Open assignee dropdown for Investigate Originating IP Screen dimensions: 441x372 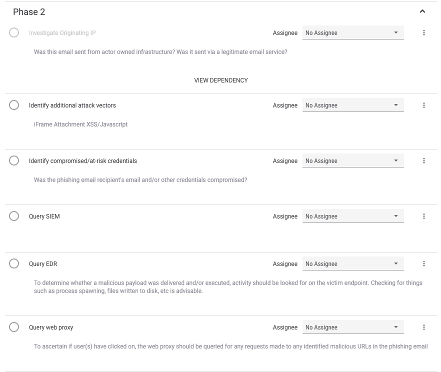click(x=353, y=32)
